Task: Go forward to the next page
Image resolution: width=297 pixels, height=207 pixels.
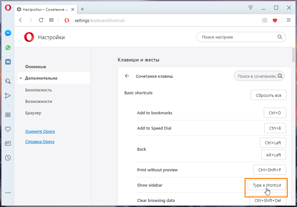Action: click(31, 20)
